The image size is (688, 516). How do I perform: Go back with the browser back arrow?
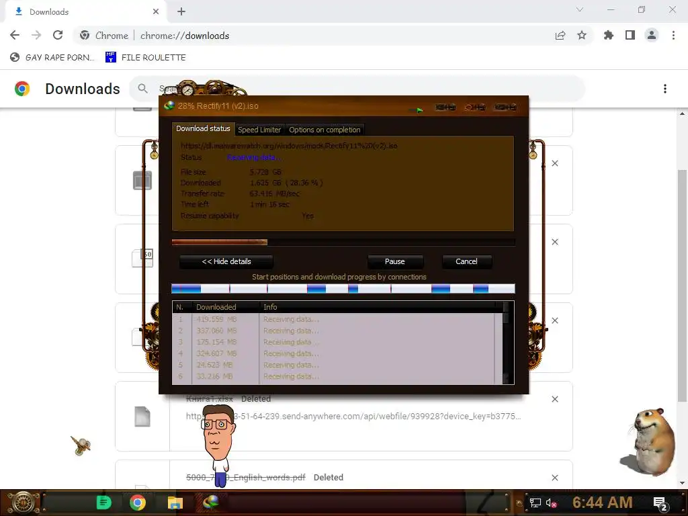pyautogui.click(x=15, y=35)
